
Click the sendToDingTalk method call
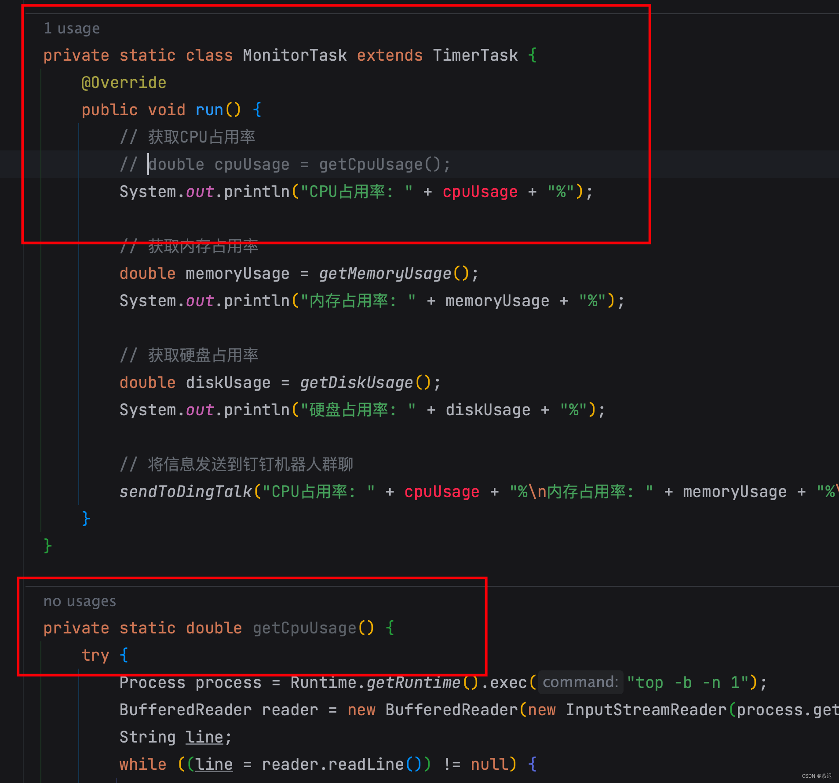coord(186,492)
